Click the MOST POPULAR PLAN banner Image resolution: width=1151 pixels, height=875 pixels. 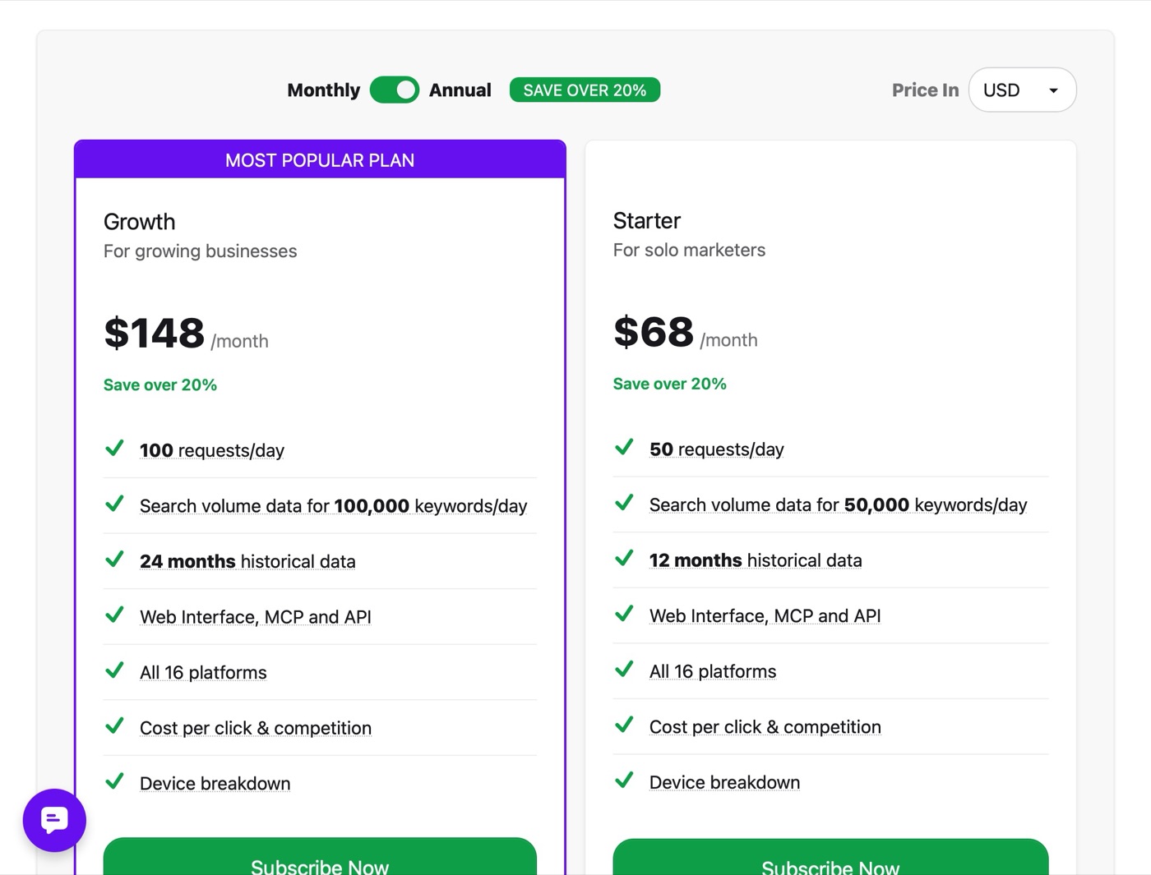click(320, 159)
